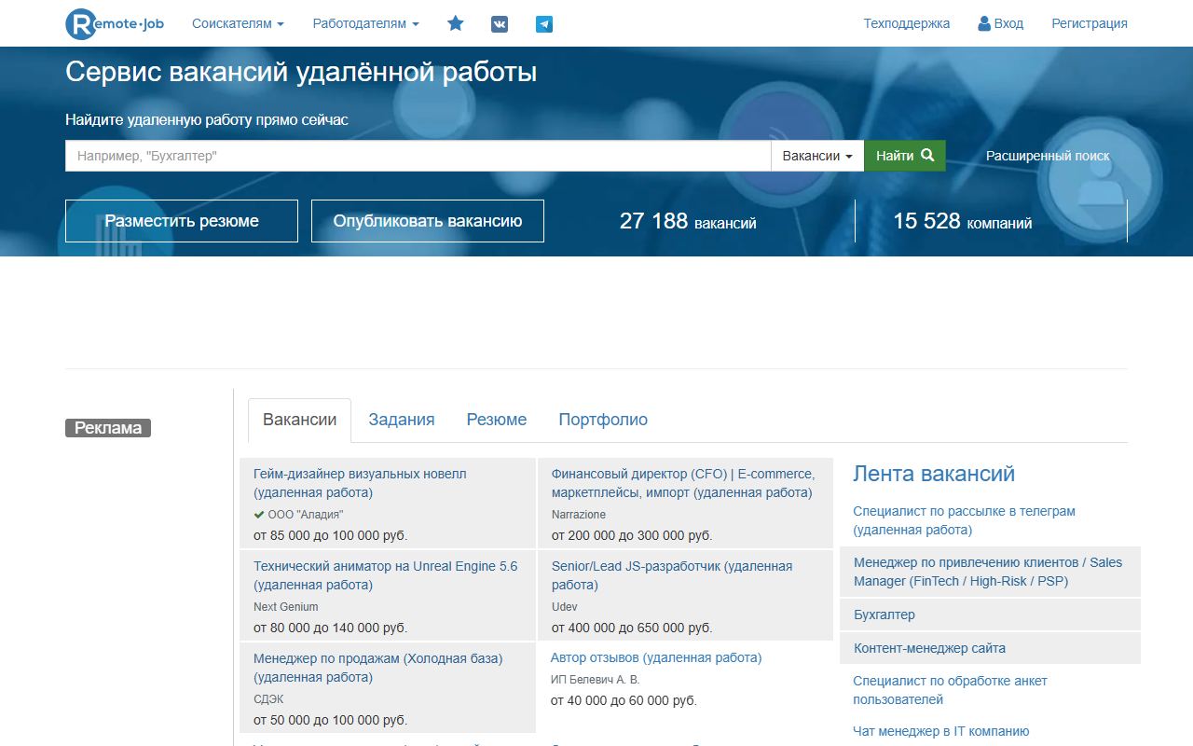Switch to the Портфолио tab
This screenshot has height=746, width=1193.
pyautogui.click(x=603, y=420)
